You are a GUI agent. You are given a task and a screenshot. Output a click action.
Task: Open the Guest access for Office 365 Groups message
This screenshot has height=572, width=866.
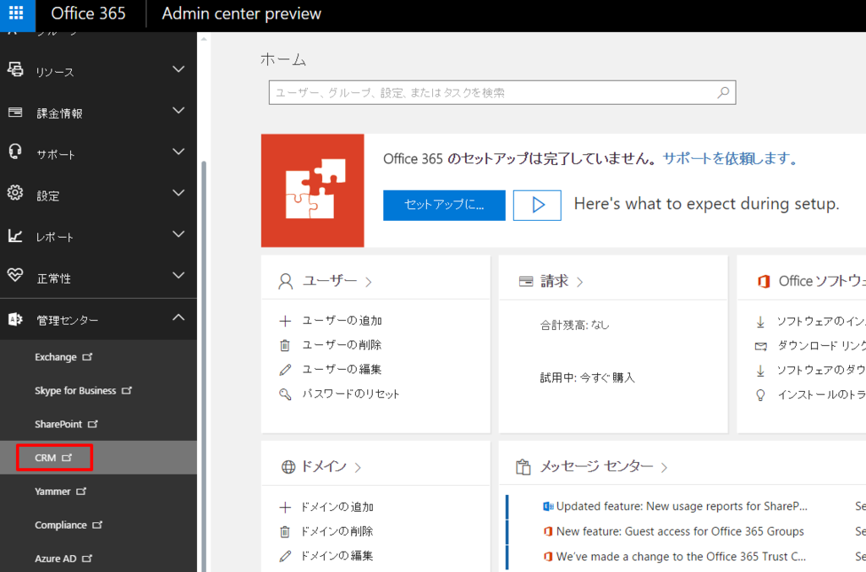(x=680, y=531)
